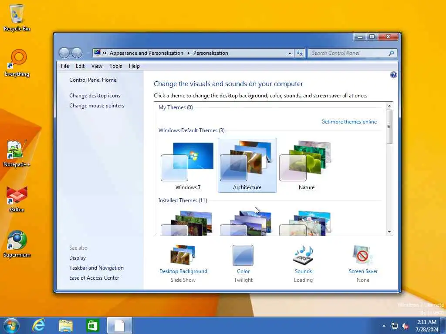
Task: Open the address bar history dropdown
Action: [x=290, y=53]
